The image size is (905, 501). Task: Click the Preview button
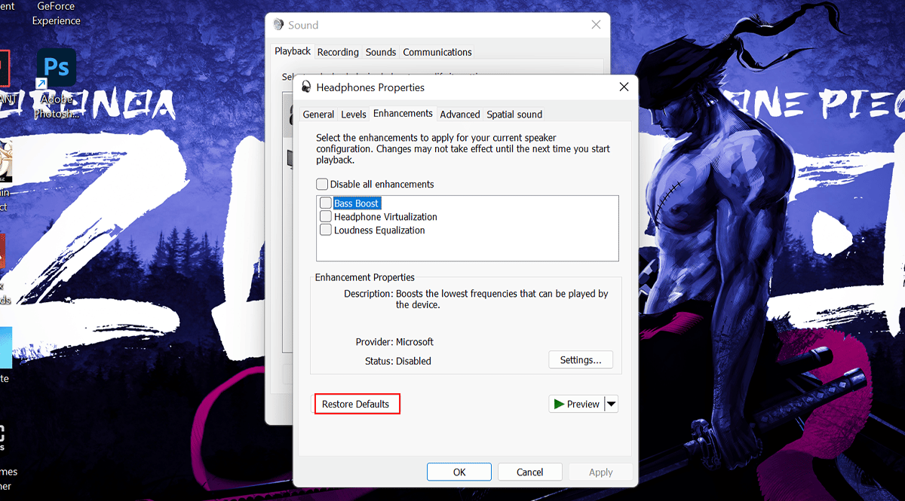click(x=577, y=404)
